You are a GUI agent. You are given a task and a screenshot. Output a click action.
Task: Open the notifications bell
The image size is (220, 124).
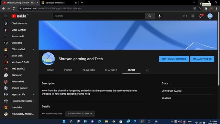pos(201,16)
